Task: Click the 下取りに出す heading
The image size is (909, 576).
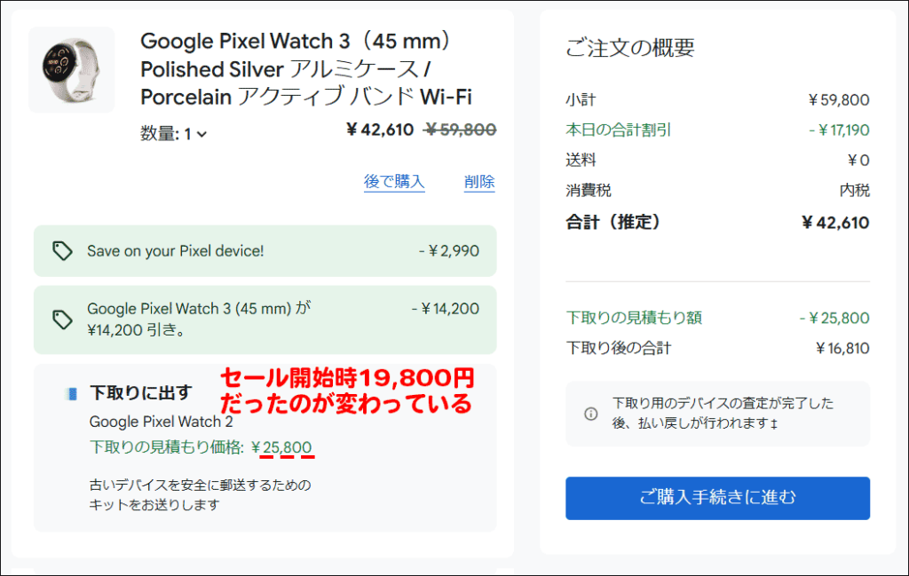Action: 141,393
